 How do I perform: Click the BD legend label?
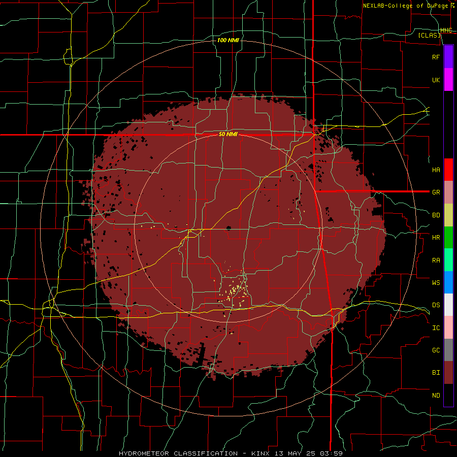(x=436, y=215)
